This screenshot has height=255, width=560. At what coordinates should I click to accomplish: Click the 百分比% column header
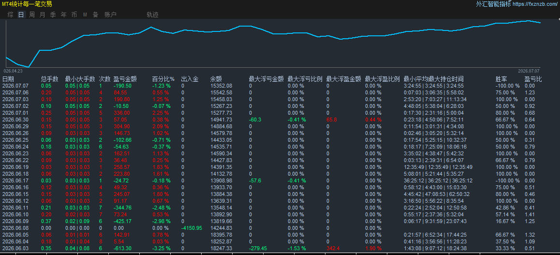(x=163, y=79)
